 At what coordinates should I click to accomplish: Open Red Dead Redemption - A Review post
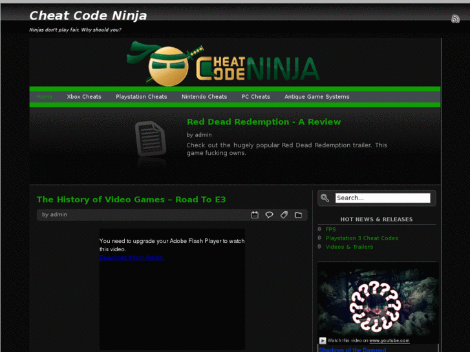click(x=264, y=122)
